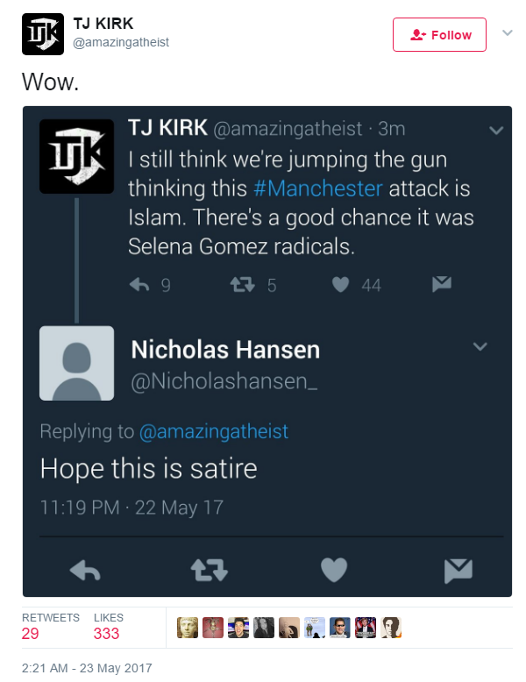The height and width of the screenshot is (682, 526).
Task: Open TJ Kirk's profile logo at top
Action: [42, 35]
